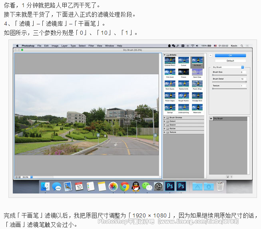Click the delete effect layer trash icon
Image resolution: width=261 pixels, height=229 pixels.
tap(231, 177)
